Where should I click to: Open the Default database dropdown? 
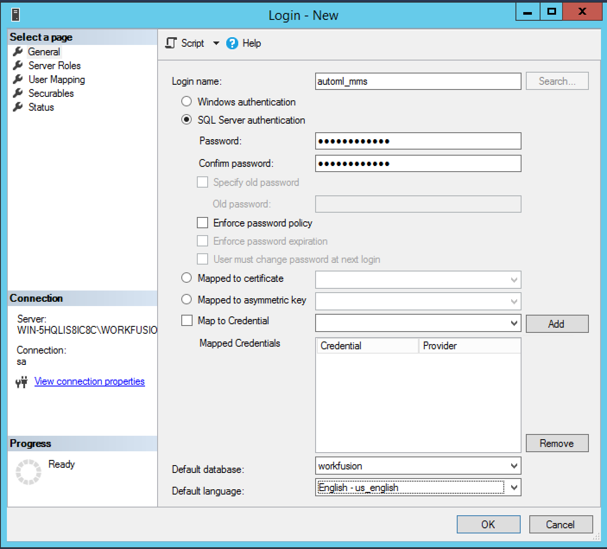pyautogui.click(x=514, y=466)
